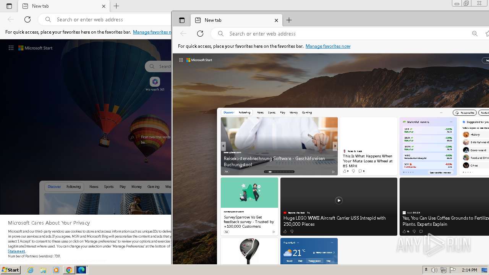Launch Internet Explorer from taskbar
The width and height of the screenshot is (489, 275).
(31, 270)
